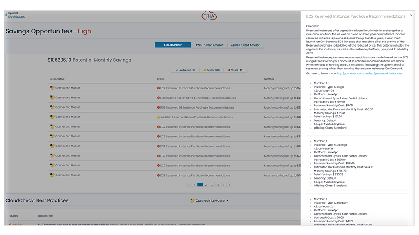Select 'Instance Type: r4.2xlarge' in panel
419x235 pixels.
click(x=330, y=145)
